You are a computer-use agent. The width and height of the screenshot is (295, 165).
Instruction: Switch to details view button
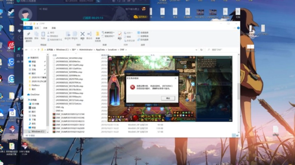(x=234, y=135)
